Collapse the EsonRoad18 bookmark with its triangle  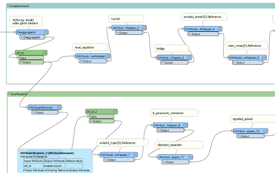(x=9, y=94)
